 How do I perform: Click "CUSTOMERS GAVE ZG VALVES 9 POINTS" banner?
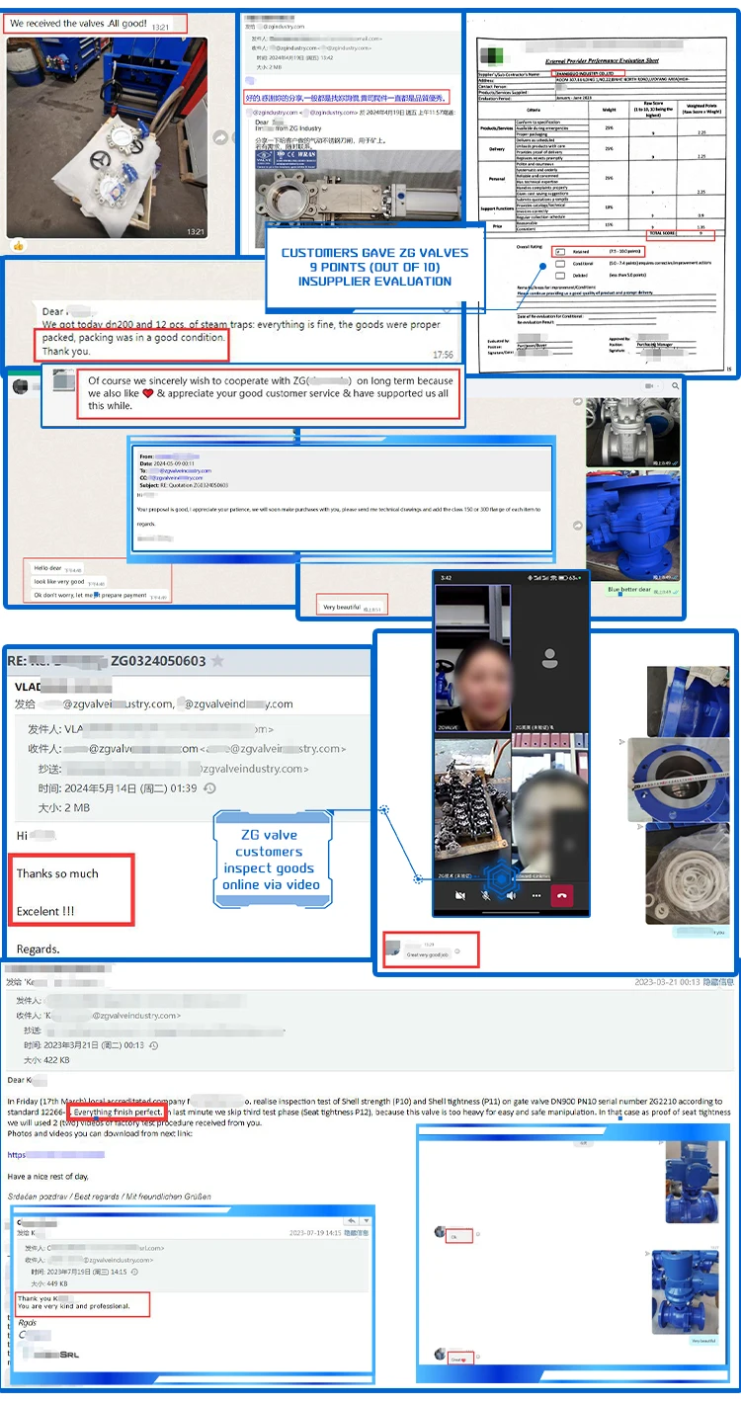coord(374,267)
